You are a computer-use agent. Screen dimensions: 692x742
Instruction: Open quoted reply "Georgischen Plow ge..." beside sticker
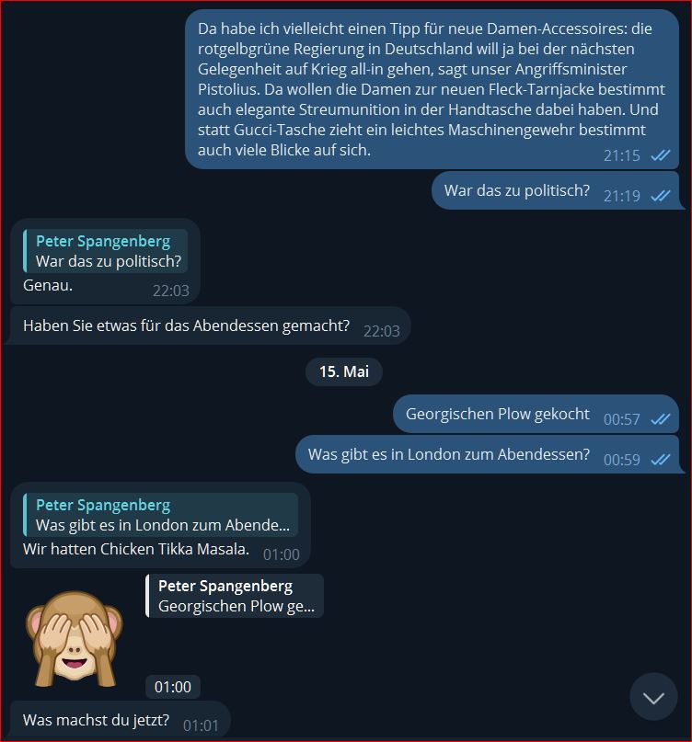pos(235,596)
